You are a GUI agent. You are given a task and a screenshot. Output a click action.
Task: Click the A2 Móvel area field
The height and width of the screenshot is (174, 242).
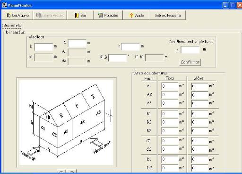coord(200,95)
